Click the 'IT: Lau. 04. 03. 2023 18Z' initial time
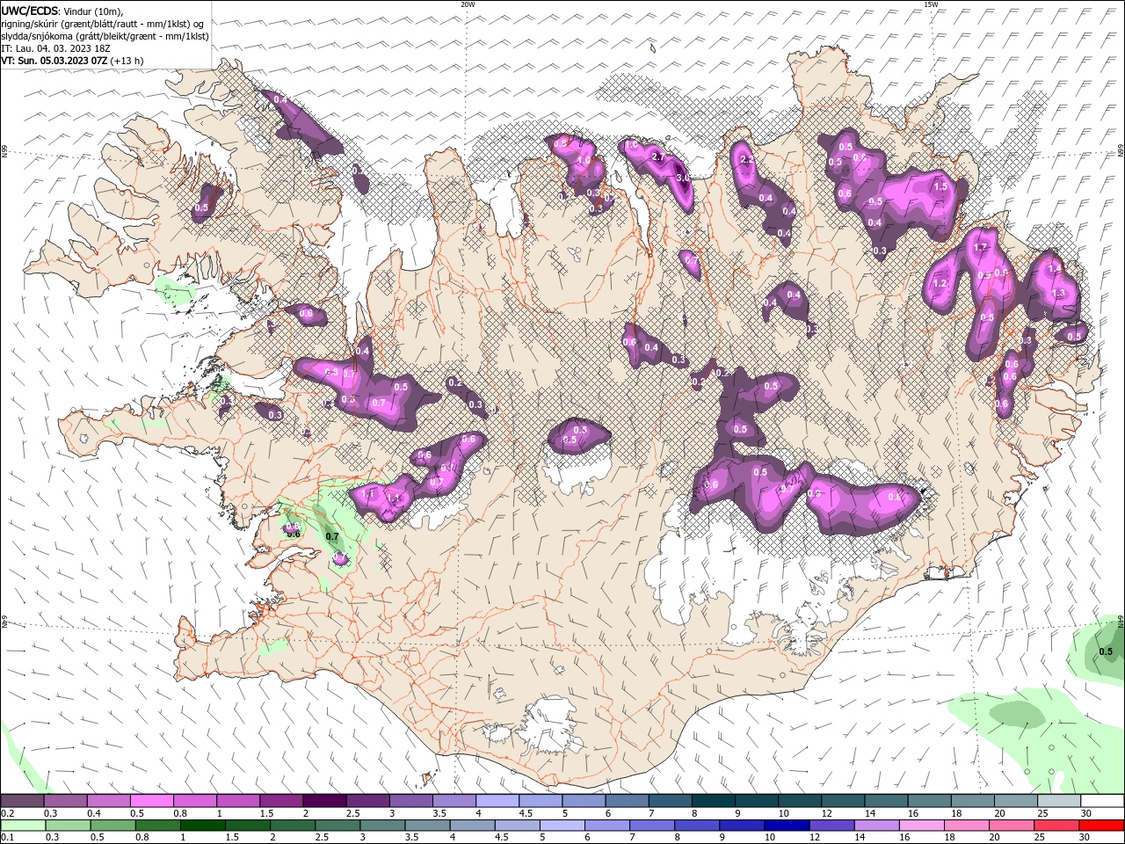Viewport: 1125px width, 844px height. click(x=55, y=48)
